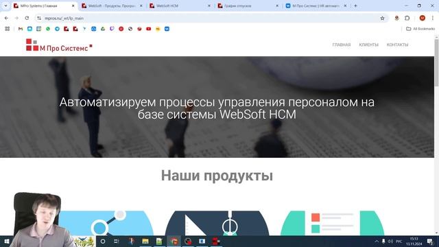The width and height of the screenshot is (439, 247).
Task: Open the yellow round bookmark icon
Action: tap(158, 29)
